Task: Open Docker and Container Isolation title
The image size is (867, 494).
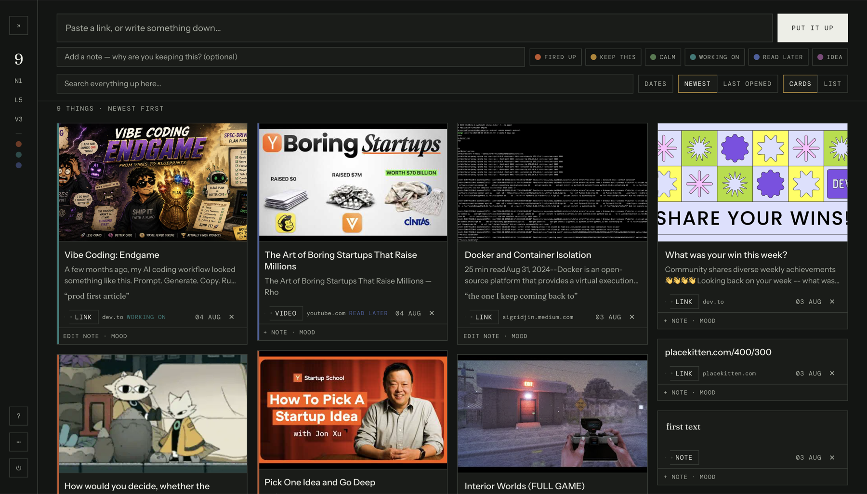Action: (527, 255)
